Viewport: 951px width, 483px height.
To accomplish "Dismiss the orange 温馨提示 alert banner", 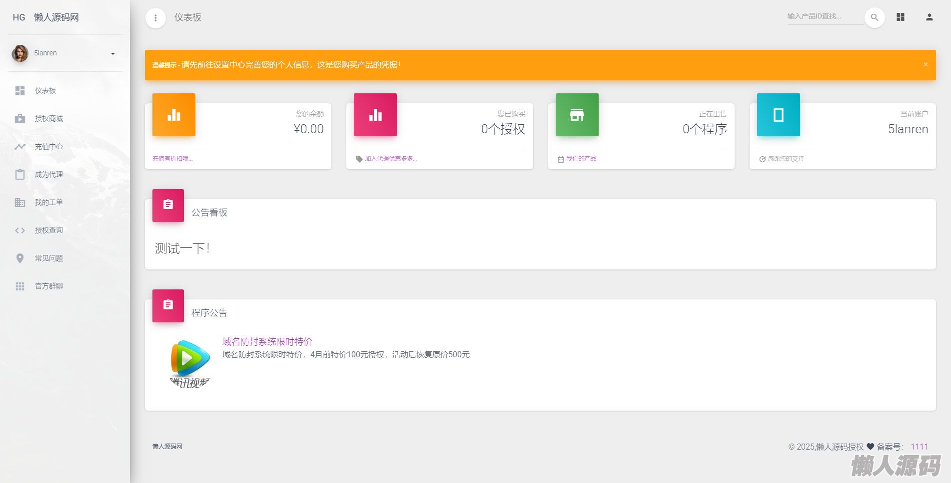I will pyautogui.click(x=926, y=64).
